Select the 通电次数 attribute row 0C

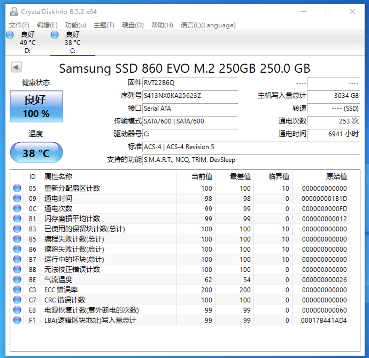coord(107,209)
